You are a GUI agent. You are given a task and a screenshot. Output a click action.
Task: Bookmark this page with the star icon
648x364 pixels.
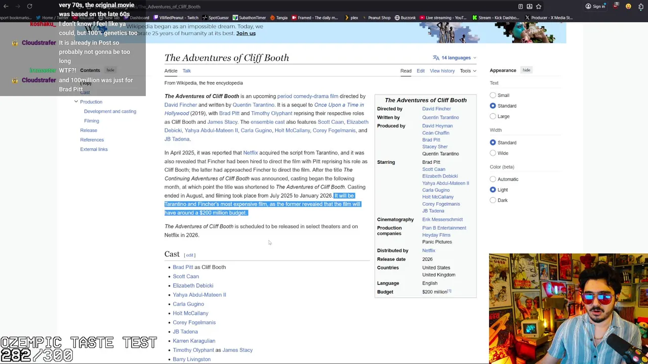click(539, 7)
